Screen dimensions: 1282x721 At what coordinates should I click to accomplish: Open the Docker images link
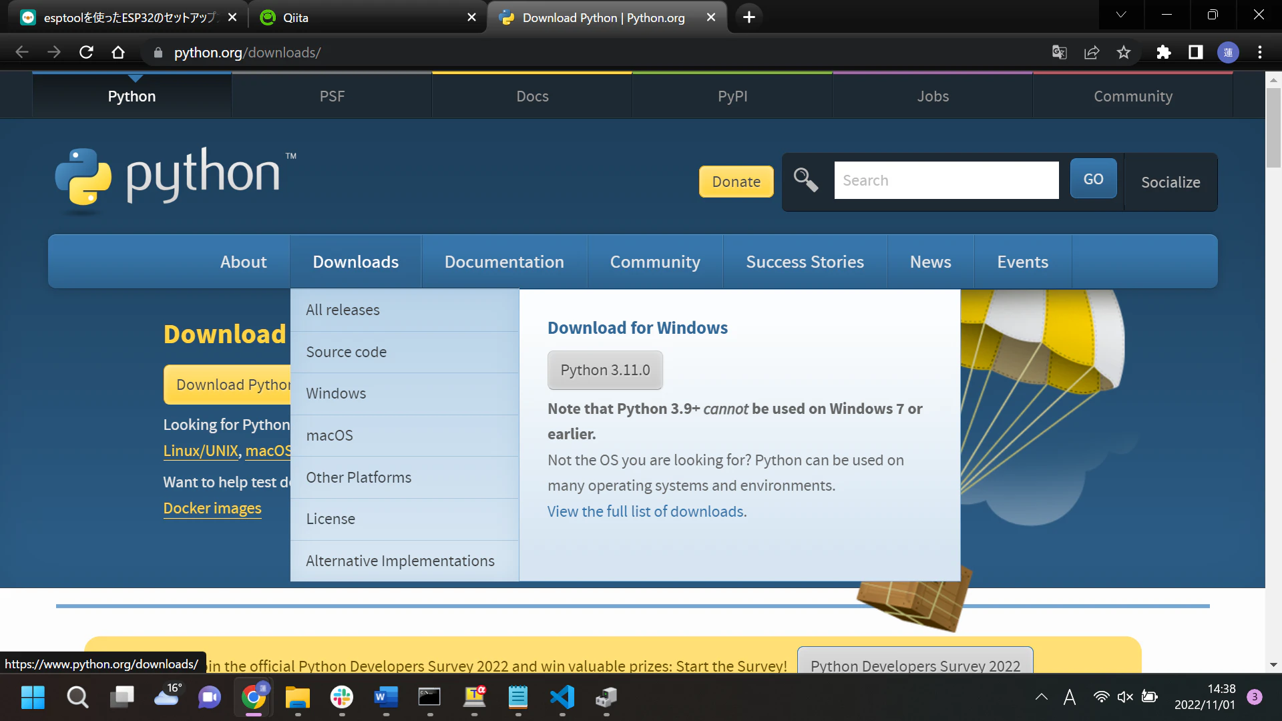[212, 509]
